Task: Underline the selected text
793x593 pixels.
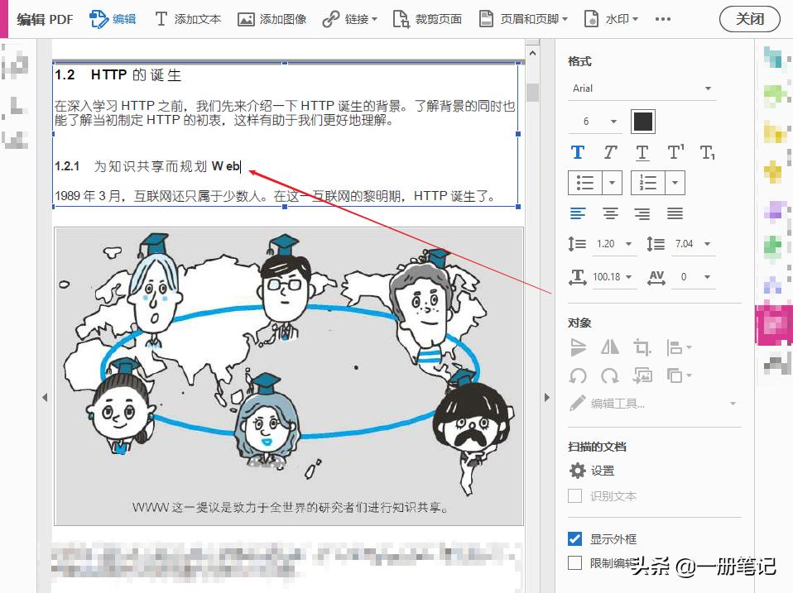Action: [x=642, y=152]
